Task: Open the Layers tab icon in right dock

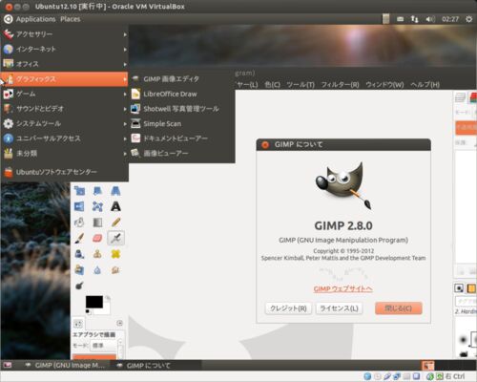Action: point(460,97)
